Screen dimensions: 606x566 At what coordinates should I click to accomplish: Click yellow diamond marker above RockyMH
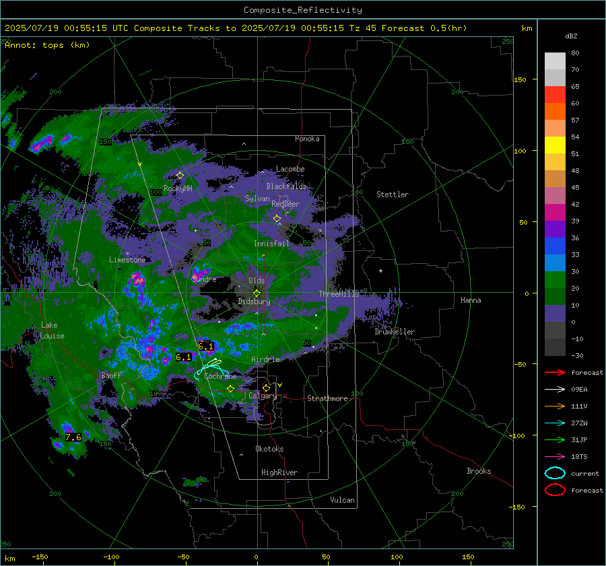180,176
